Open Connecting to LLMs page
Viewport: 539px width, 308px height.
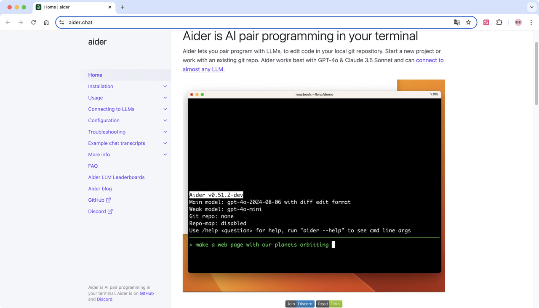click(111, 109)
